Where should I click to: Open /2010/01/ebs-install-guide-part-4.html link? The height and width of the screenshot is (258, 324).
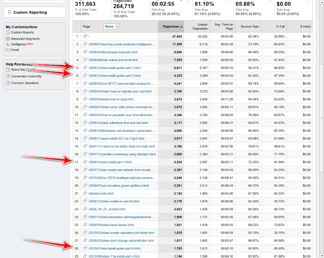click(114, 248)
